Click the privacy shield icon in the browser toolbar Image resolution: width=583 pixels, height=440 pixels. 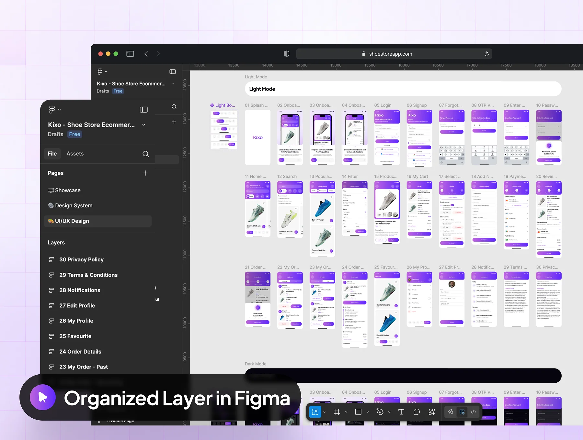pyautogui.click(x=286, y=54)
